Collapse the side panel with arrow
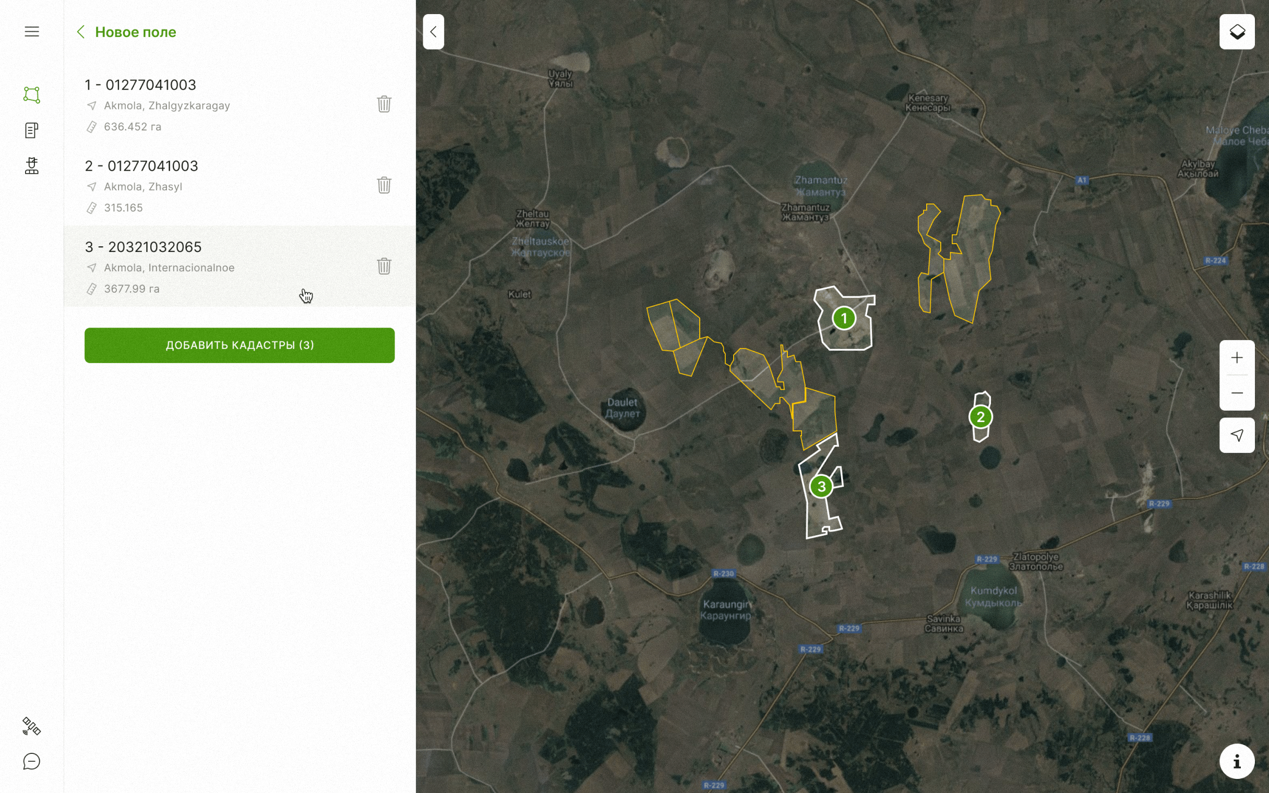The height and width of the screenshot is (793, 1269). pyautogui.click(x=433, y=32)
